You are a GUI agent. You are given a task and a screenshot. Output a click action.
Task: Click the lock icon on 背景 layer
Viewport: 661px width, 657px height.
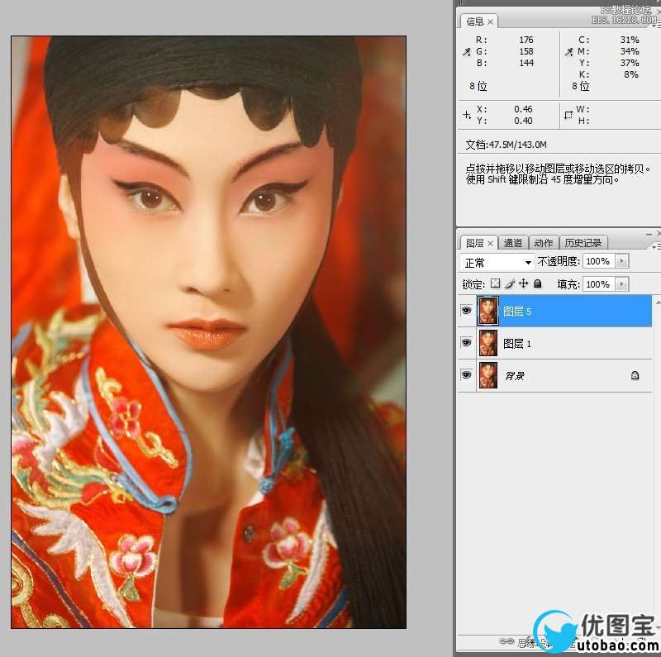pos(635,375)
